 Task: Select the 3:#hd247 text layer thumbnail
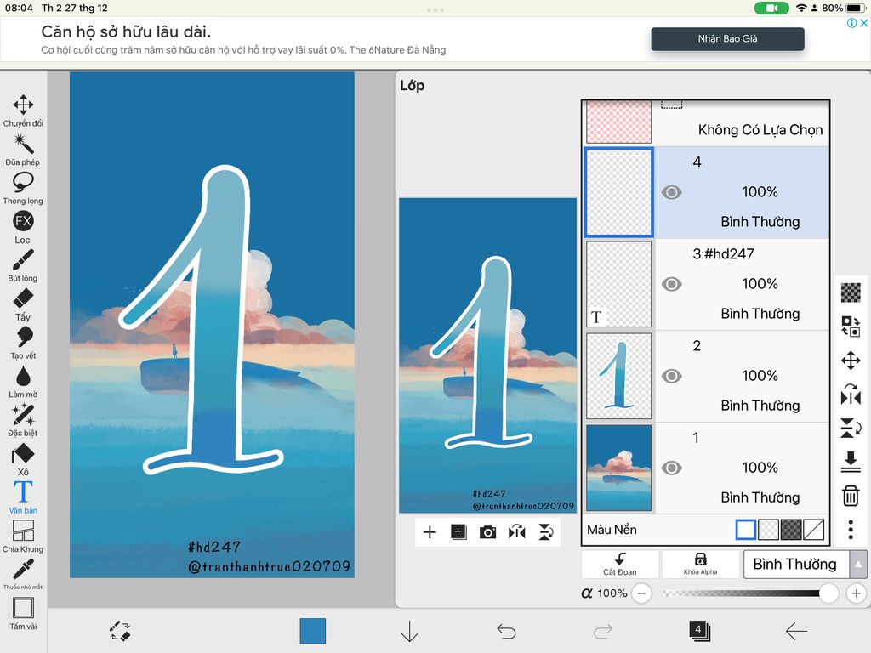coord(619,284)
